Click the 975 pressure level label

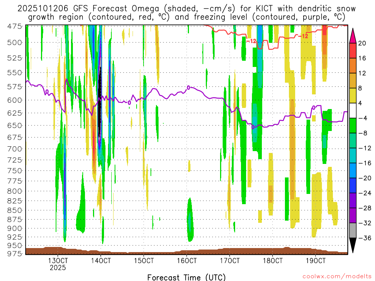click(15, 254)
